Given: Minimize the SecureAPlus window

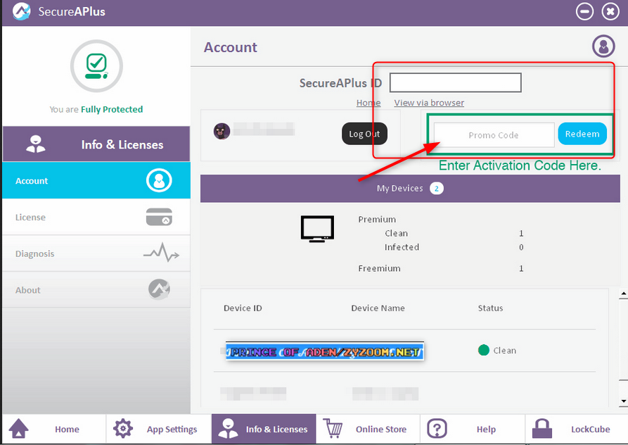Looking at the screenshot, I should (x=584, y=11).
